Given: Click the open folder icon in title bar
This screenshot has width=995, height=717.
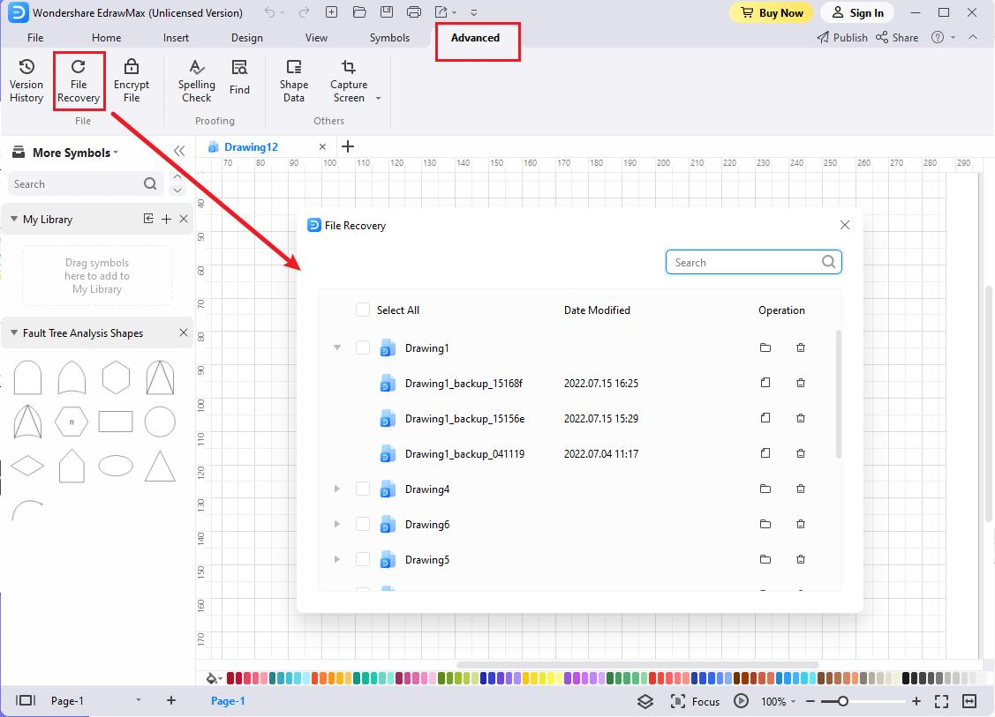Looking at the screenshot, I should [x=359, y=12].
